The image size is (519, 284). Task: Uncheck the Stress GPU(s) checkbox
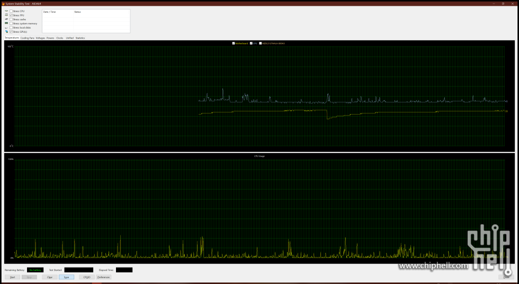pyautogui.click(x=11, y=32)
